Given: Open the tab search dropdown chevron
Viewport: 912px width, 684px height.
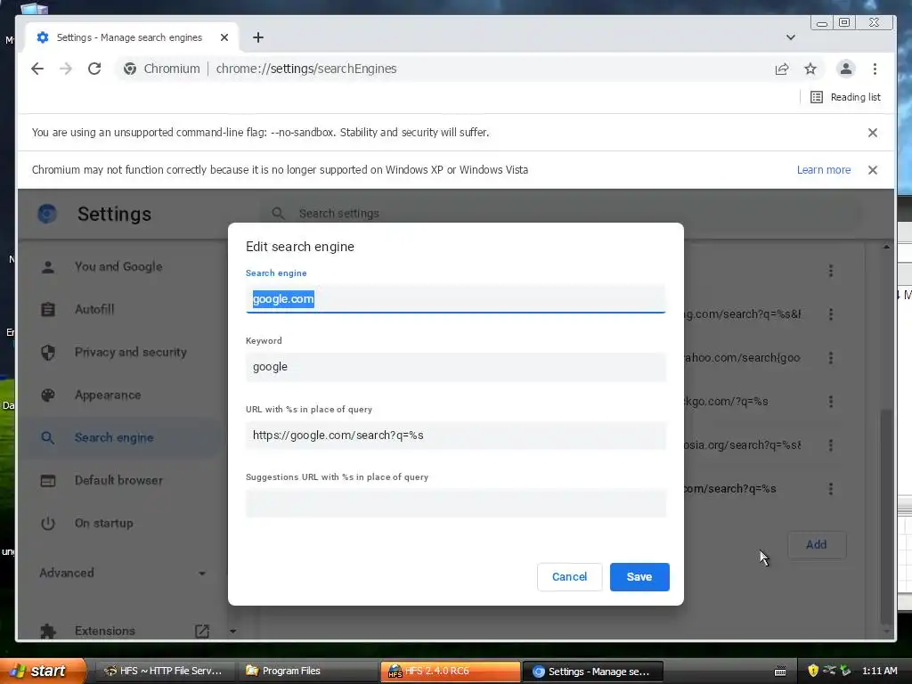Looking at the screenshot, I should click(791, 37).
